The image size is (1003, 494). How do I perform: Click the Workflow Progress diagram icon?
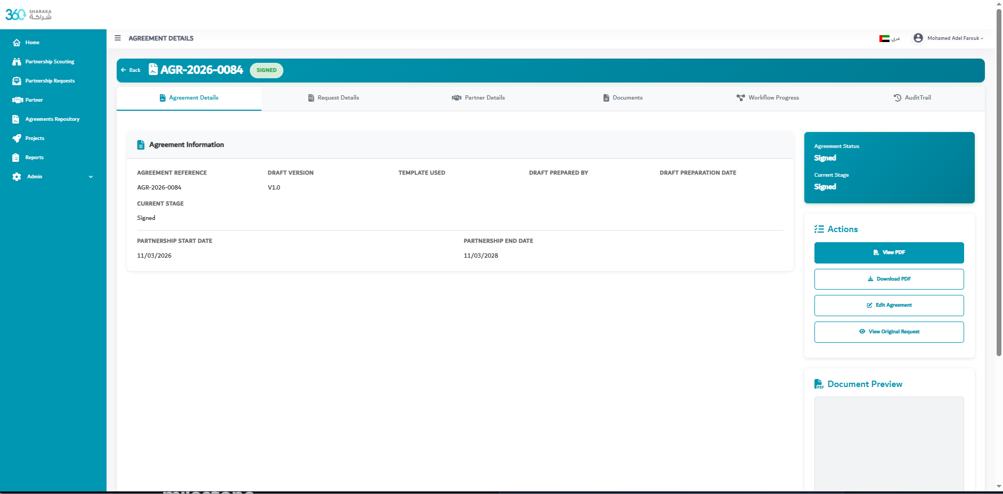pyautogui.click(x=740, y=98)
